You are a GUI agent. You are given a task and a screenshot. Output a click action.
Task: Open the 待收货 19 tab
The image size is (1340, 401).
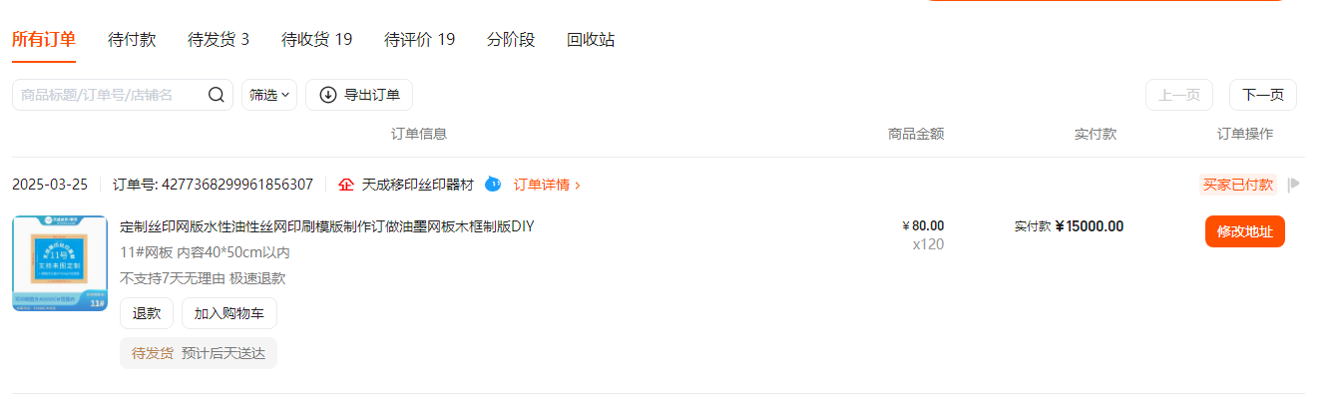click(x=317, y=40)
